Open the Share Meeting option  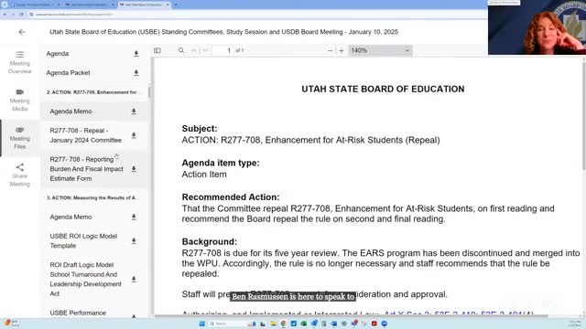pos(20,175)
